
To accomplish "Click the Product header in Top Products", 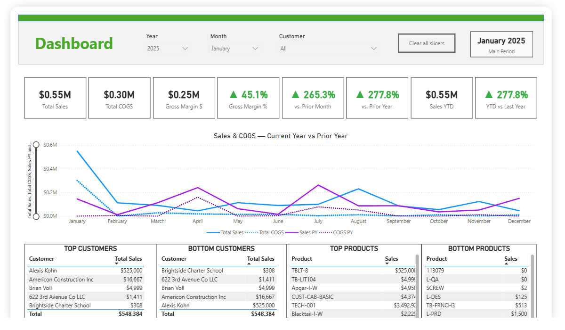I will (302, 259).
